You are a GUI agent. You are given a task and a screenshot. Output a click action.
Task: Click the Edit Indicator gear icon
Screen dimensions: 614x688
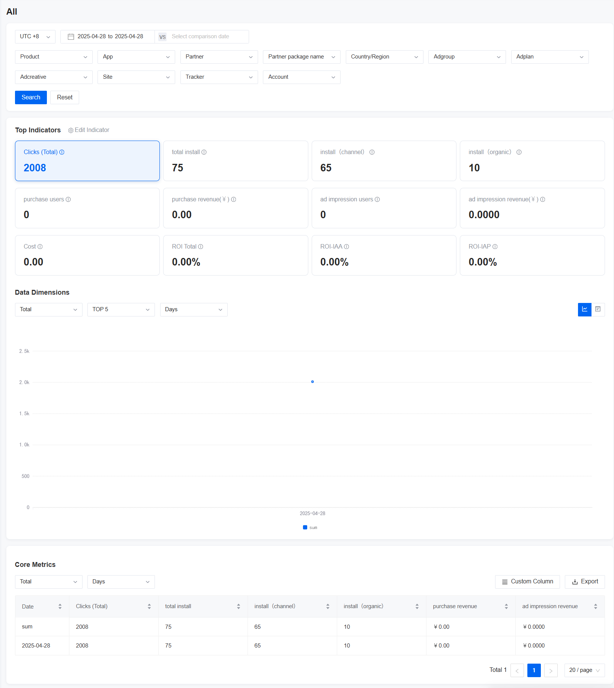point(71,130)
